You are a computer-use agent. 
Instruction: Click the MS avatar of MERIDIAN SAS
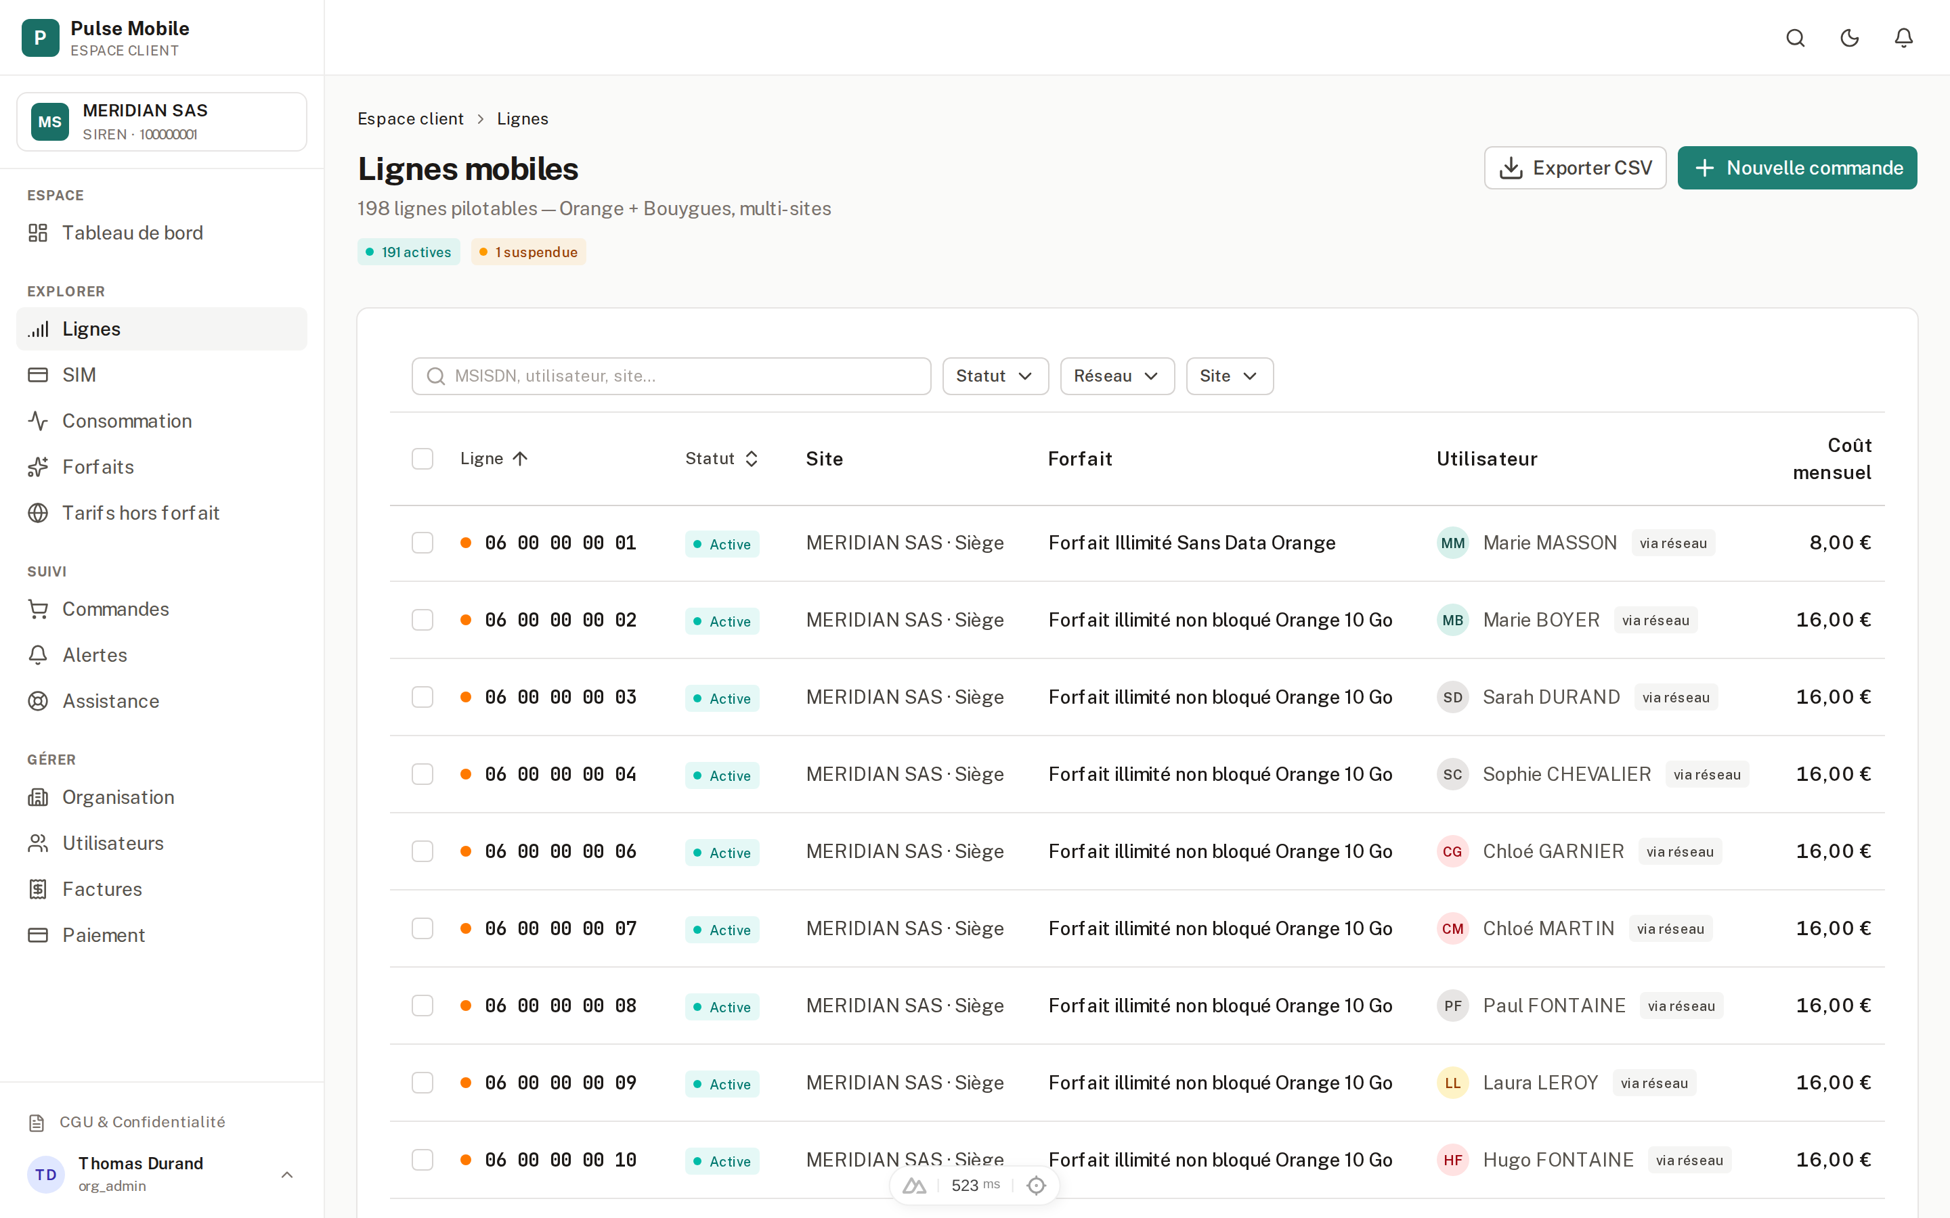[50, 122]
